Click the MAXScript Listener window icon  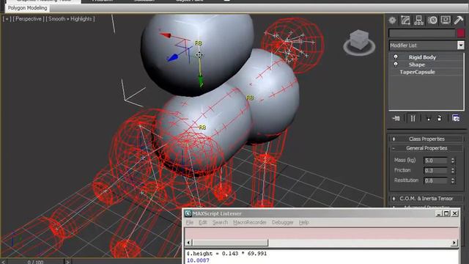[x=188, y=213]
